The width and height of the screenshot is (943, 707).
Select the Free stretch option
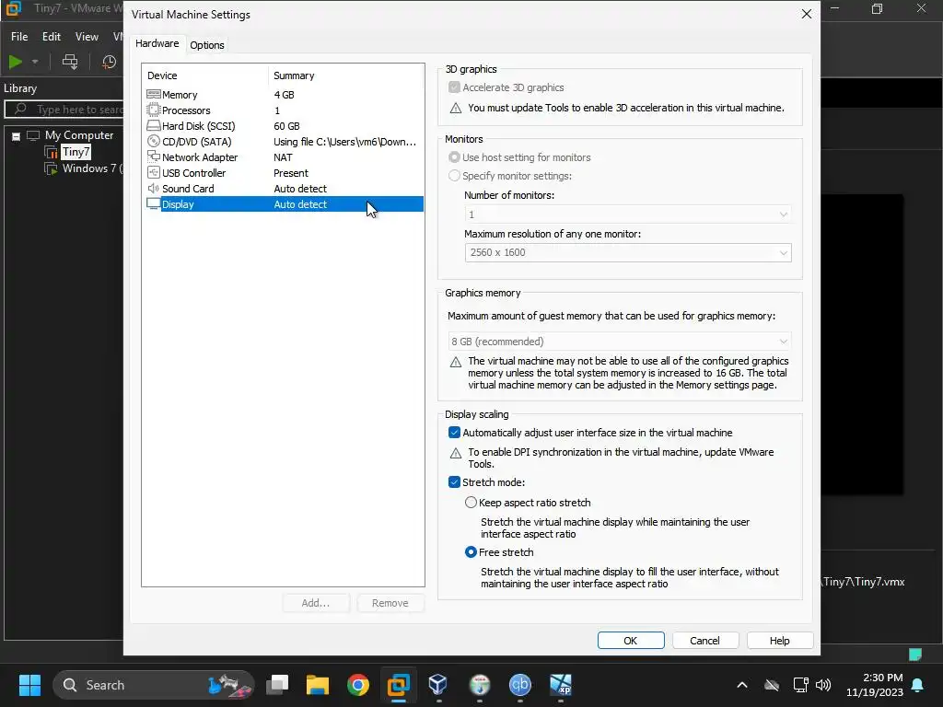click(x=471, y=552)
